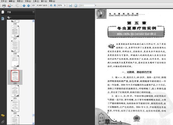The image size is (173, 125).
Task: Click the page count text (245 / 263)
Action: click(42, 5)
